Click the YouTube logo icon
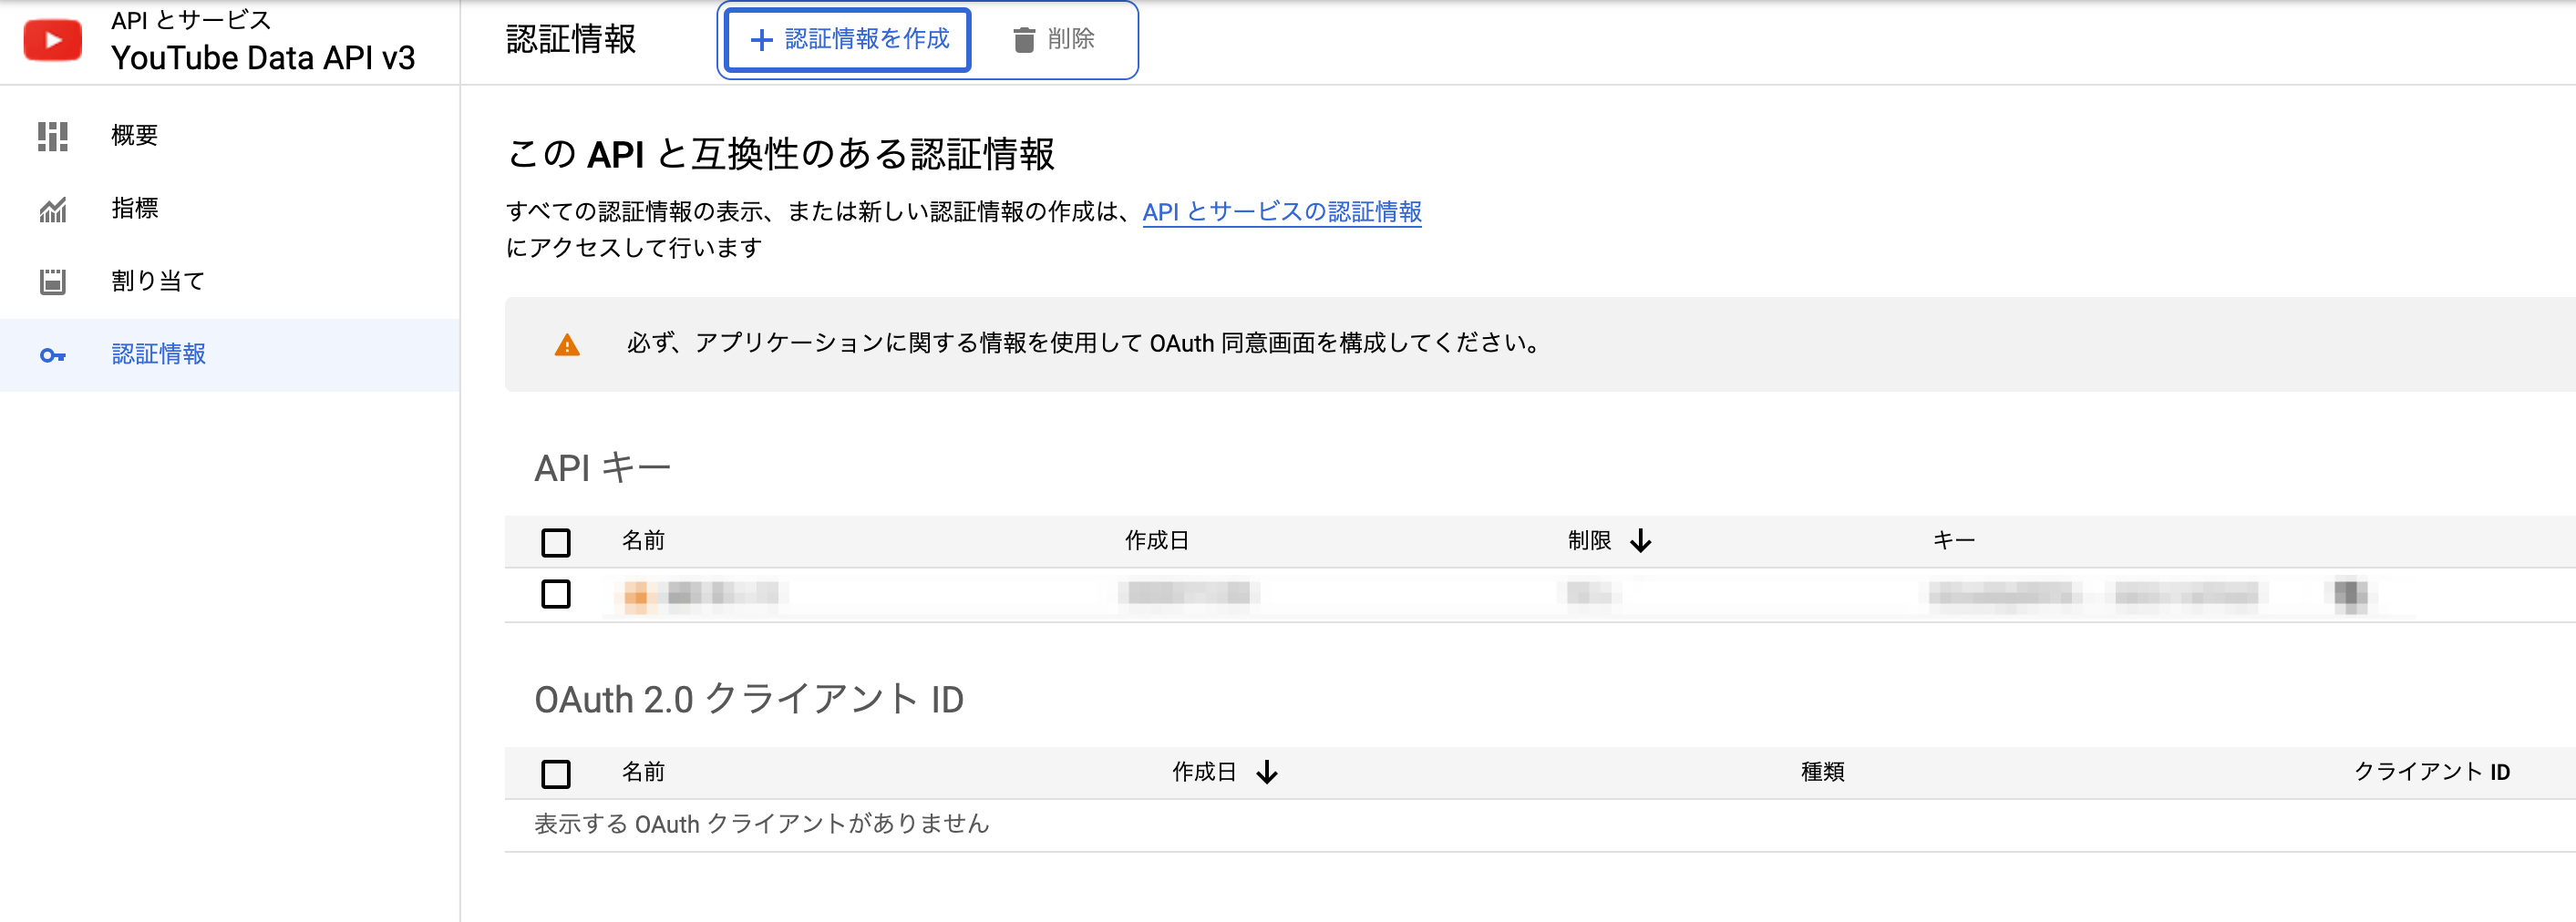Image resolution: width=2576 pixels, height=922 pixels. coord(52,41)
